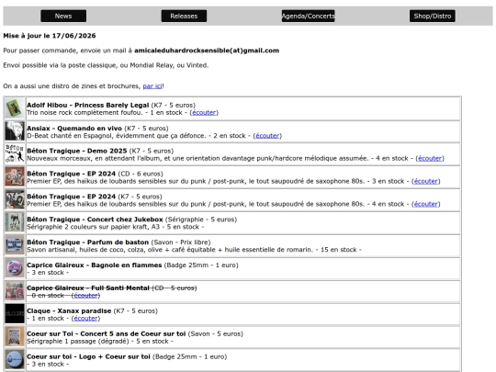Click the Béton Tragique EP 2024 CD thumbnail

(15, 177)
